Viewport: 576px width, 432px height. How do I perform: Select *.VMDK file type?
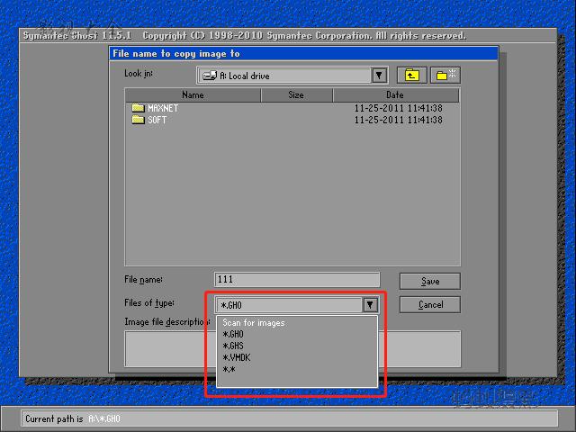236,358
